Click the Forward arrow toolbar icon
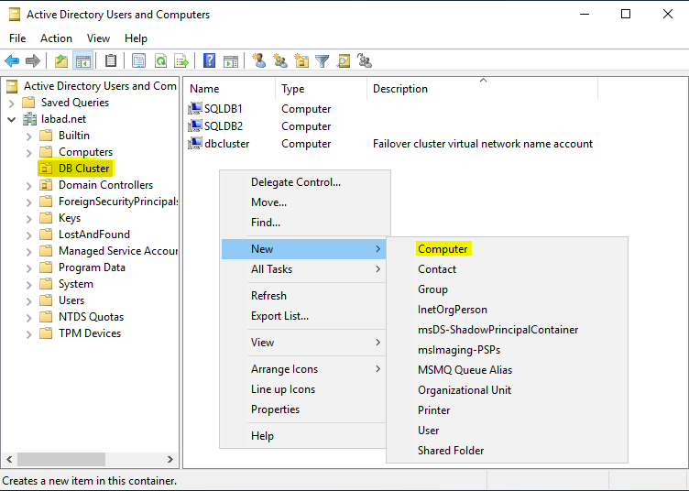The image size is (689, 491). tap(33, 60)
